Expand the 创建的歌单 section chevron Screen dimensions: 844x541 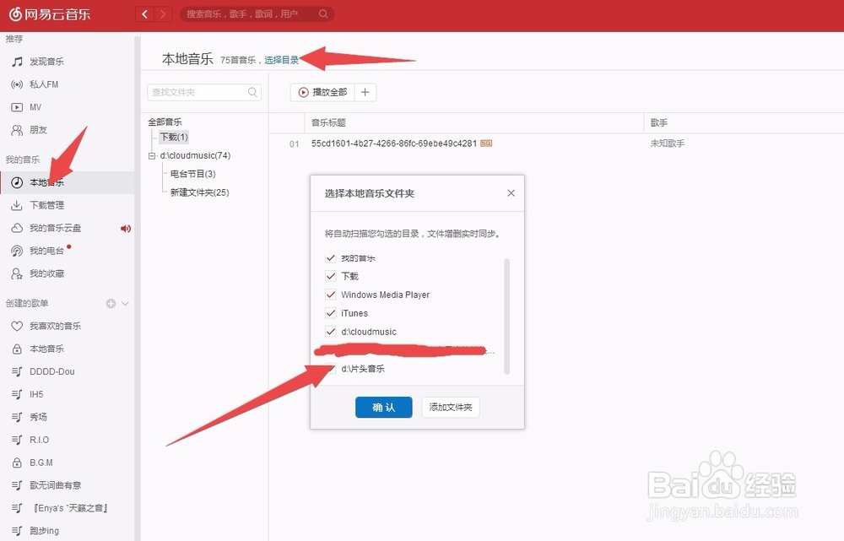[x=122, y=303]
